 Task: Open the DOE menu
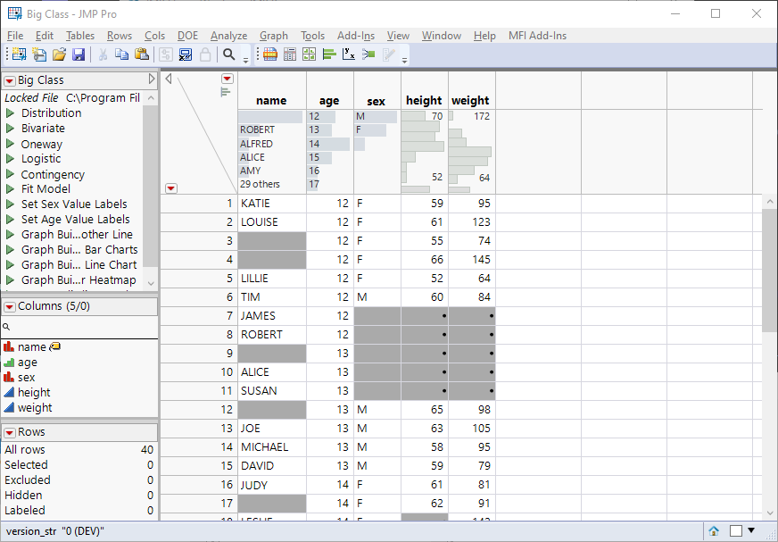tap(187, 36)
